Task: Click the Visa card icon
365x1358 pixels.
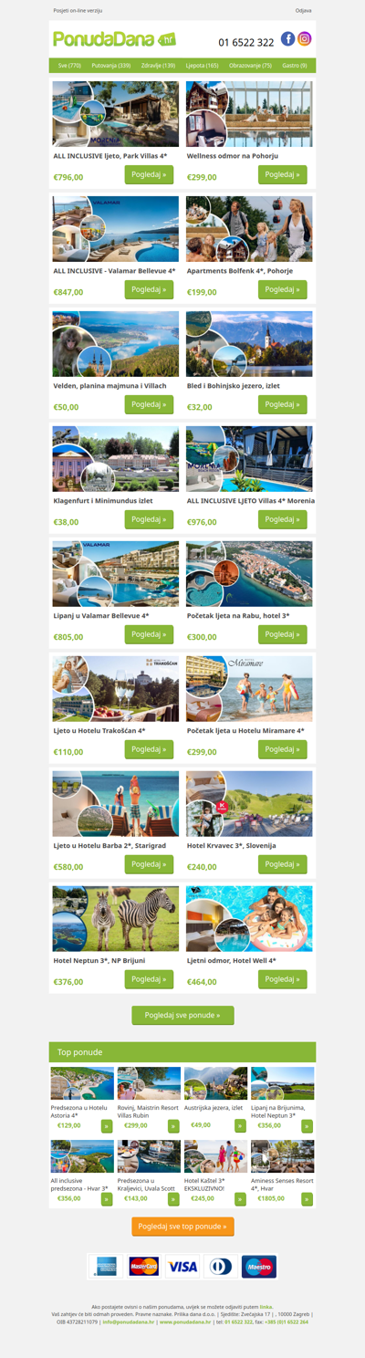Action: pyautogui.click(x=182, y=1267)
